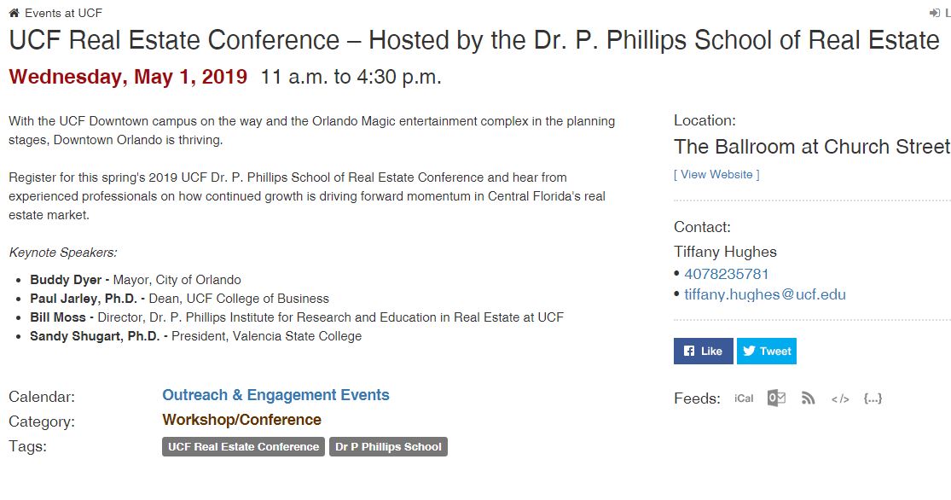The width and height of the screenshot is (951, 500).
Task: Click the login icon at top right
Action: pos(934,13)
